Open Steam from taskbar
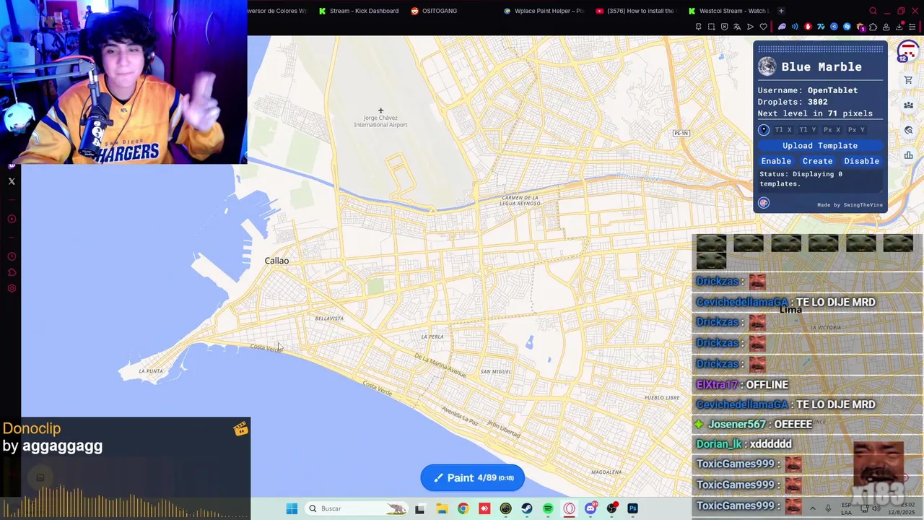The width and height of the screenshot is (924, 520). pos(527,508)
